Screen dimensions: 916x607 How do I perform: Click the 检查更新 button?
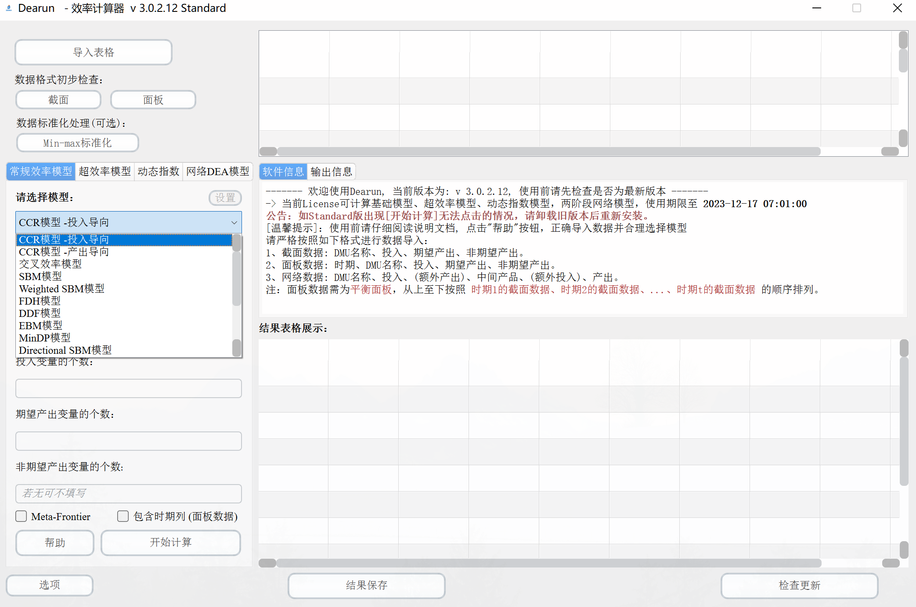click(x=799, y=585)
